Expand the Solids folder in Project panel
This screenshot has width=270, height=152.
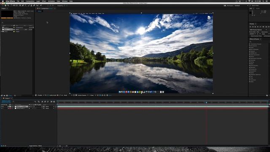(x=2, y=32)
